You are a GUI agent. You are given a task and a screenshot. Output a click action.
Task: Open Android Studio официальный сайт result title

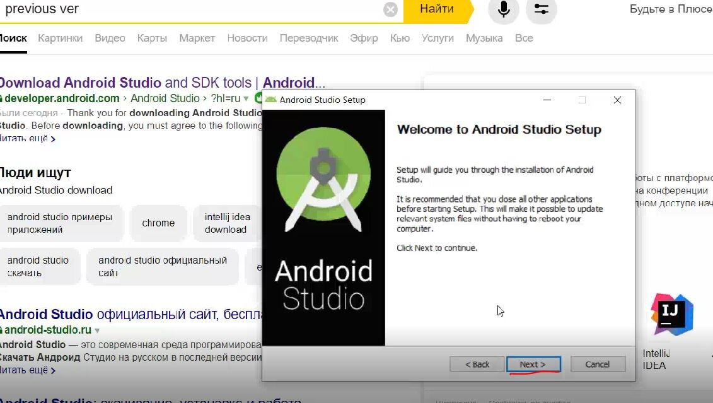(x=131, y=314)
